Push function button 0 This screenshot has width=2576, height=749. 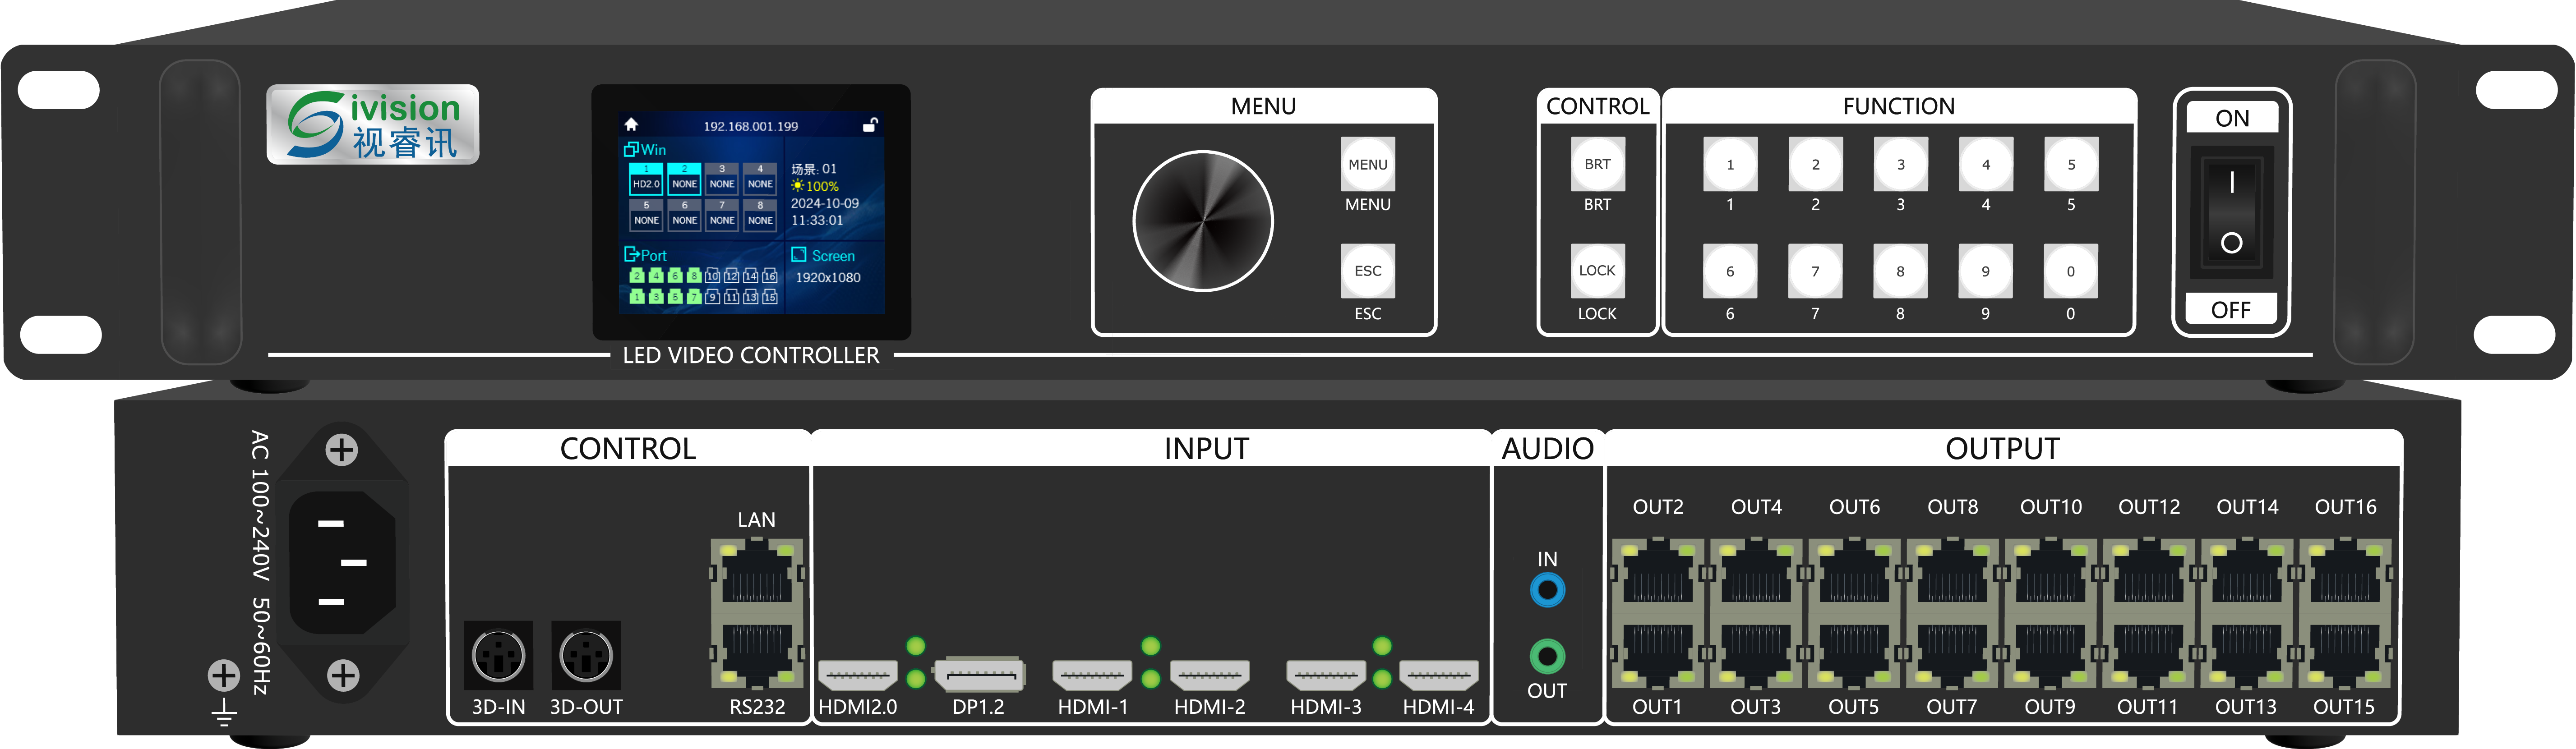[x=2071, y=271]
